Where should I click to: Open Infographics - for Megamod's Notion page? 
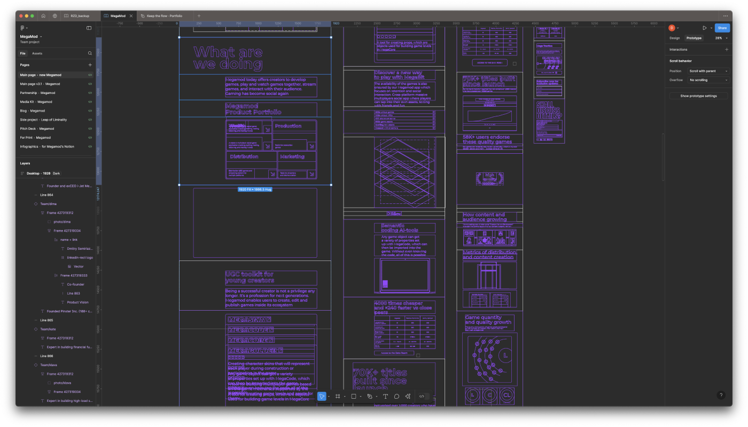(56, 146)
